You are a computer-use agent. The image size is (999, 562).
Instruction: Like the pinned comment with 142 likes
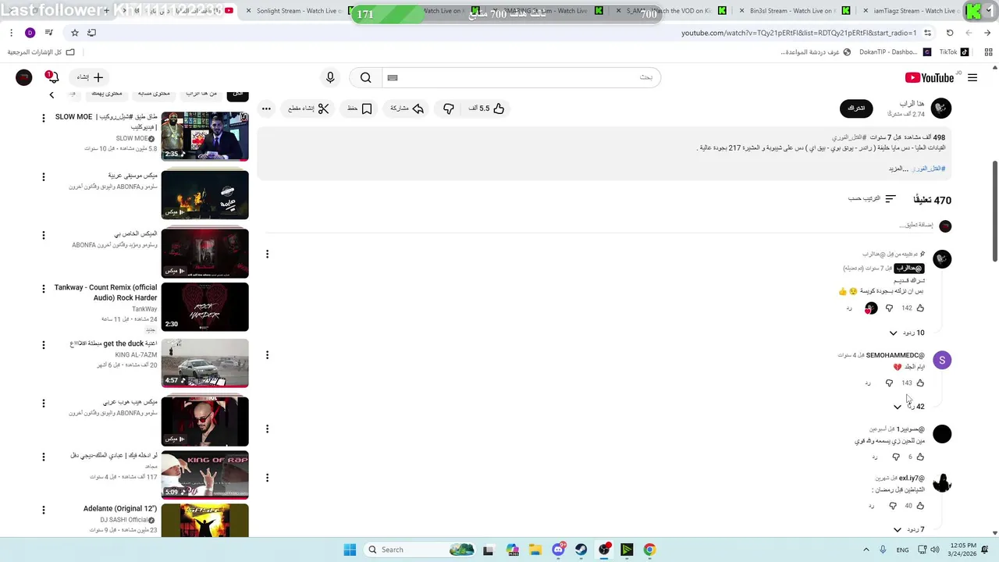point(920,308)
